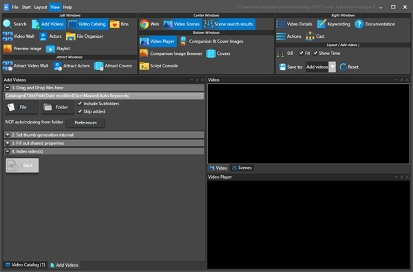This screenshot has width=413, height=272.
Task: Expand '2. Set thumb generation interval' section
Action: tap(8, 135)
